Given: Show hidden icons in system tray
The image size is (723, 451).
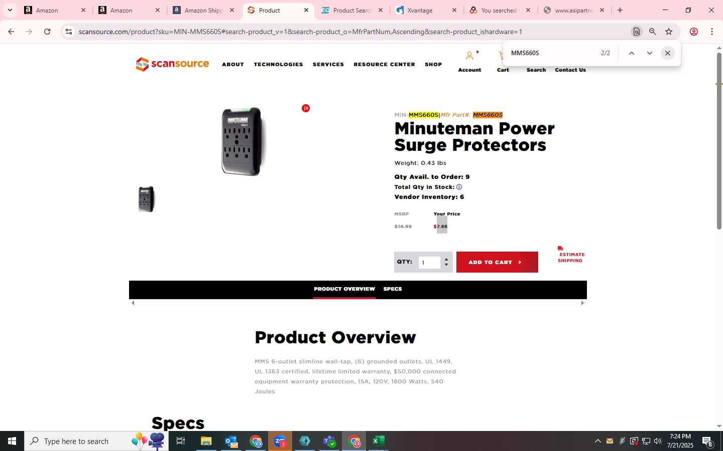Looking at the screenshot, I should pyautogui.click(x=597, y=441).
